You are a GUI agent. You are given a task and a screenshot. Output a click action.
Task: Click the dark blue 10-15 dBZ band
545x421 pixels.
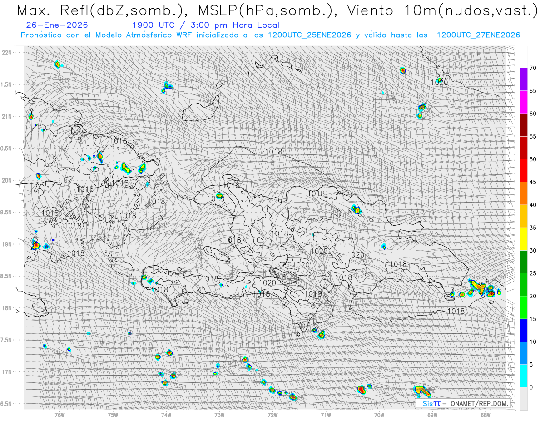pyautogui.click(x=524, y=330)
